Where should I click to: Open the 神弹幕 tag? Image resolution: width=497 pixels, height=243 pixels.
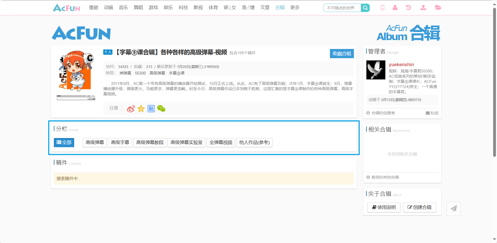tap(125, 73)
